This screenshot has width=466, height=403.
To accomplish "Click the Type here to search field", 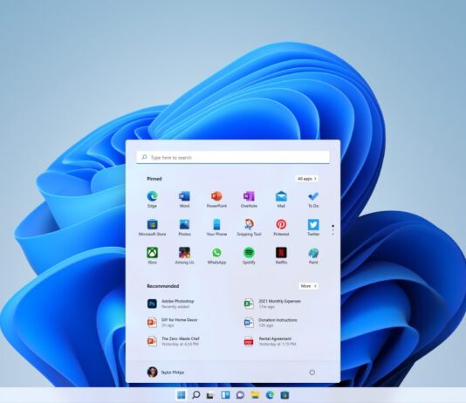I will (233, 157).
